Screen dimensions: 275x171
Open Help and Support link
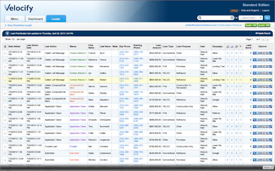pyautogui.click(x=250, y=11)
